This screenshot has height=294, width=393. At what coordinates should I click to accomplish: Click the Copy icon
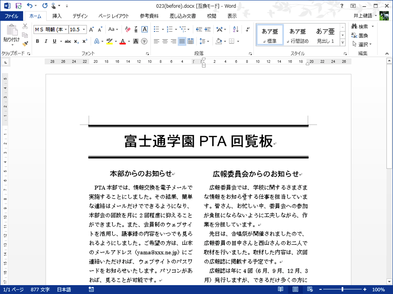coord(25,35)
